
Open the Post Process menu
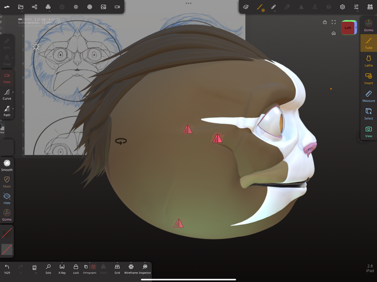pyautogui.click(x=90, y=6)
